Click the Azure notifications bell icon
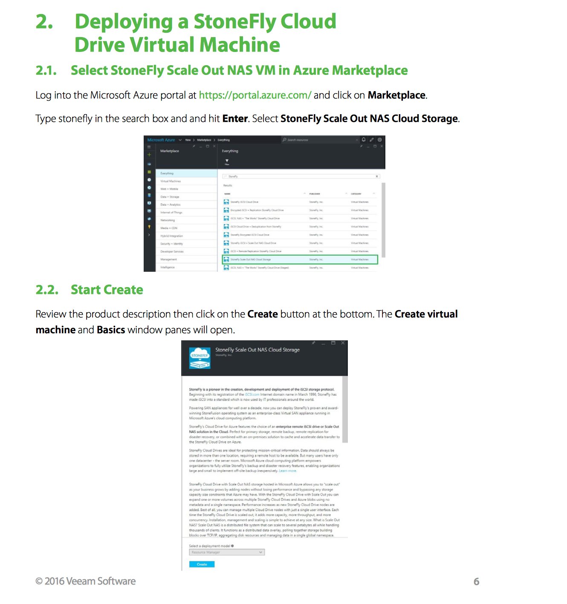Image resolution: width=567 pixels, height=604 pixels. point(364,140)
